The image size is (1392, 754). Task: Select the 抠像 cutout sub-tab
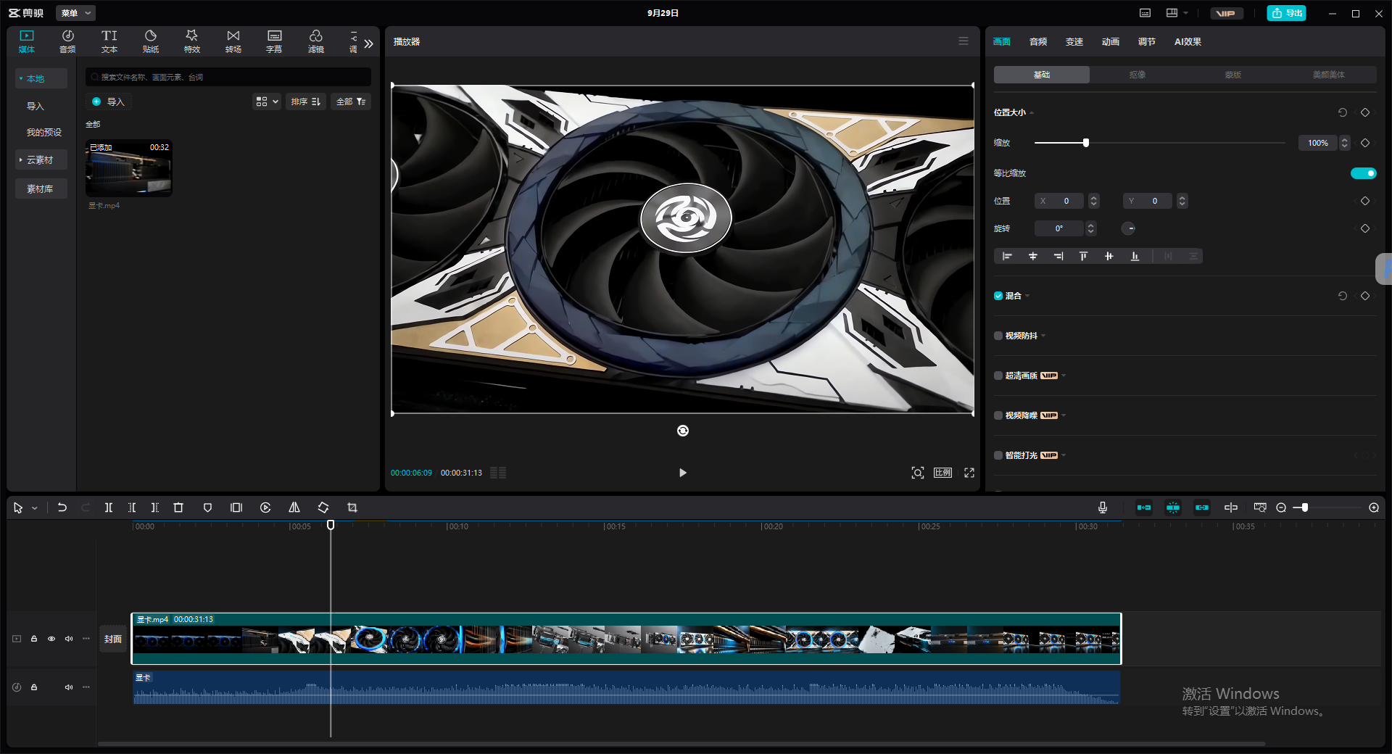(x=1138, y=75)
